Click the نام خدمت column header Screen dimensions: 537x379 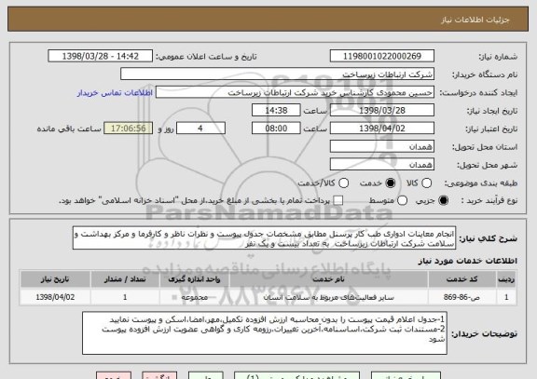pos(329,279)
